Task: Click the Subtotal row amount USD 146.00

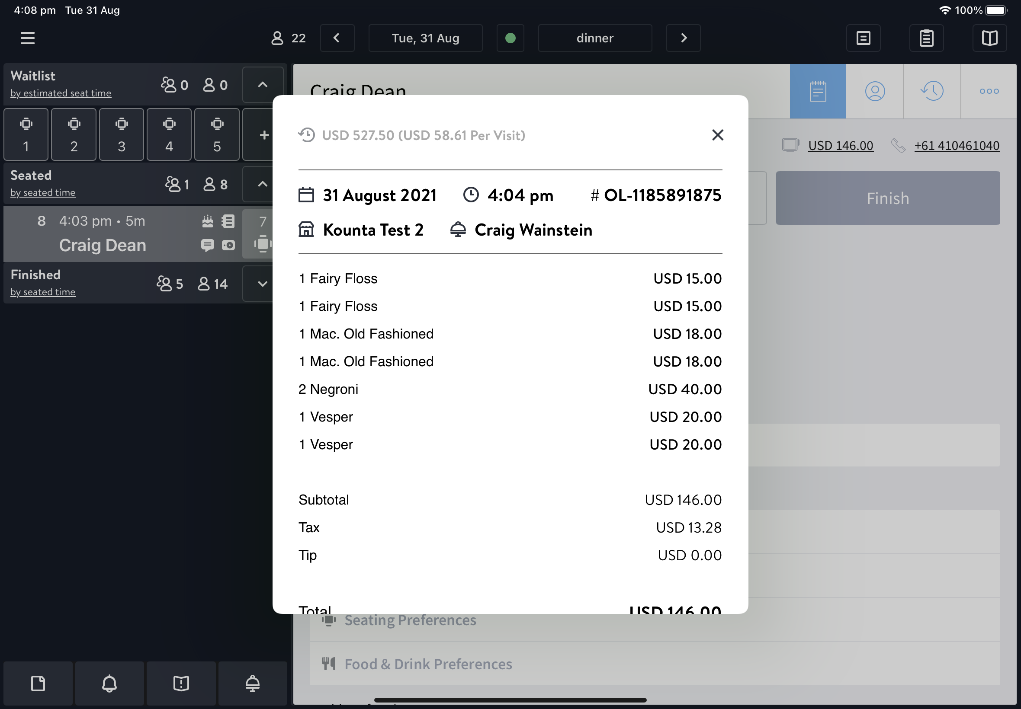Action: (x=683, y=500)
